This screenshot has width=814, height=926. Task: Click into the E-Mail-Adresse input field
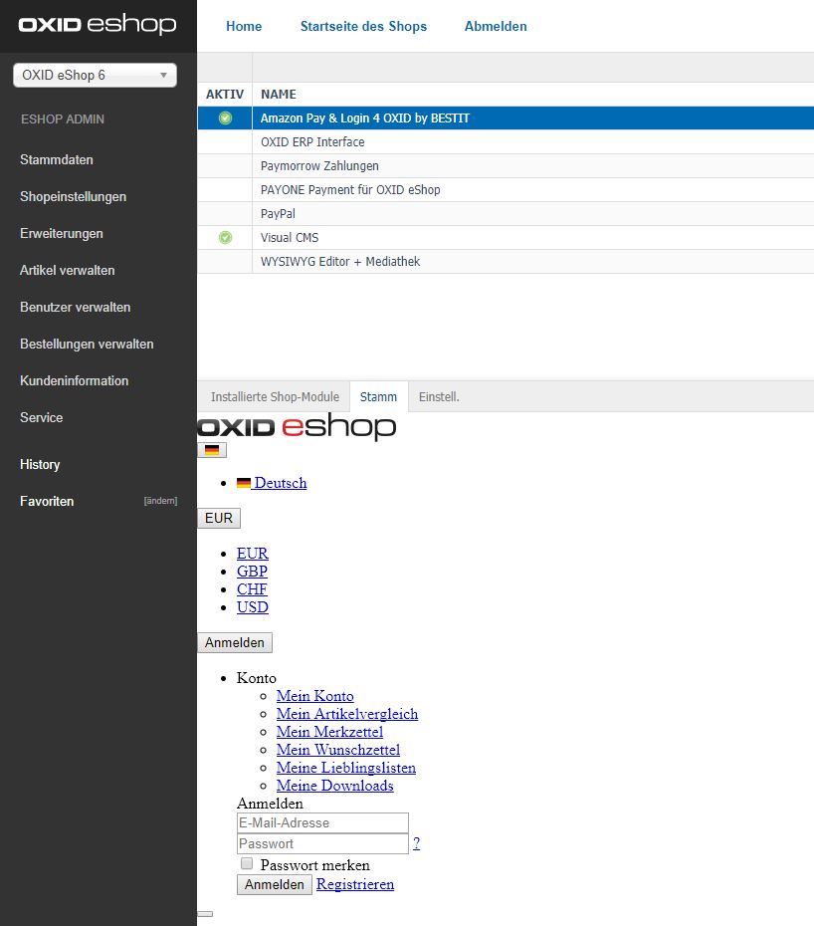tap(322, 822)
